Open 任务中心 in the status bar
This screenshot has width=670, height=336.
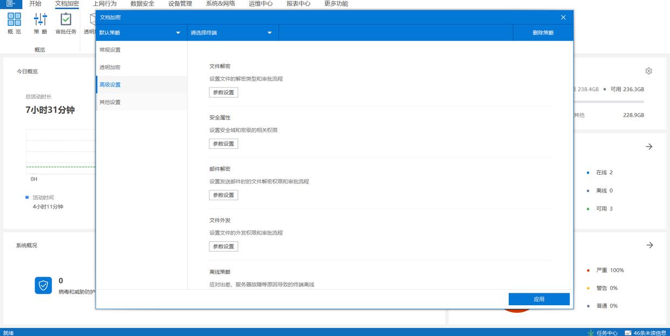tap(603, 332)
